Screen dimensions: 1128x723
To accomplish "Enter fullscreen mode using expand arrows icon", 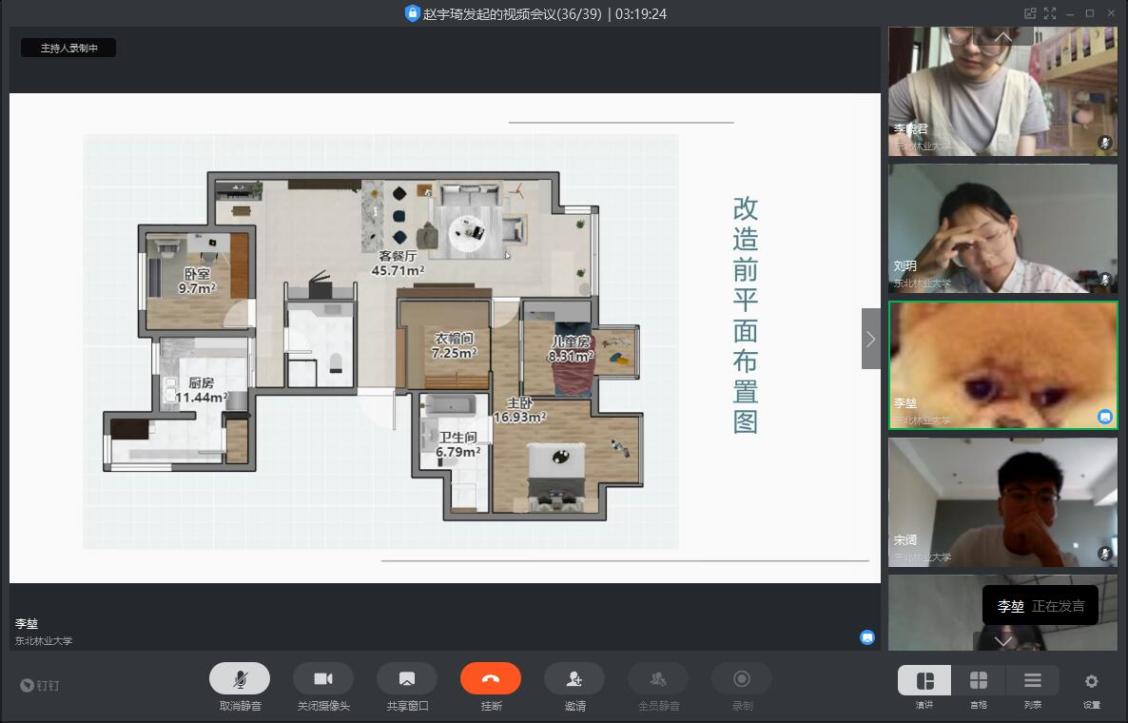I will click(x=1050, y=13).
